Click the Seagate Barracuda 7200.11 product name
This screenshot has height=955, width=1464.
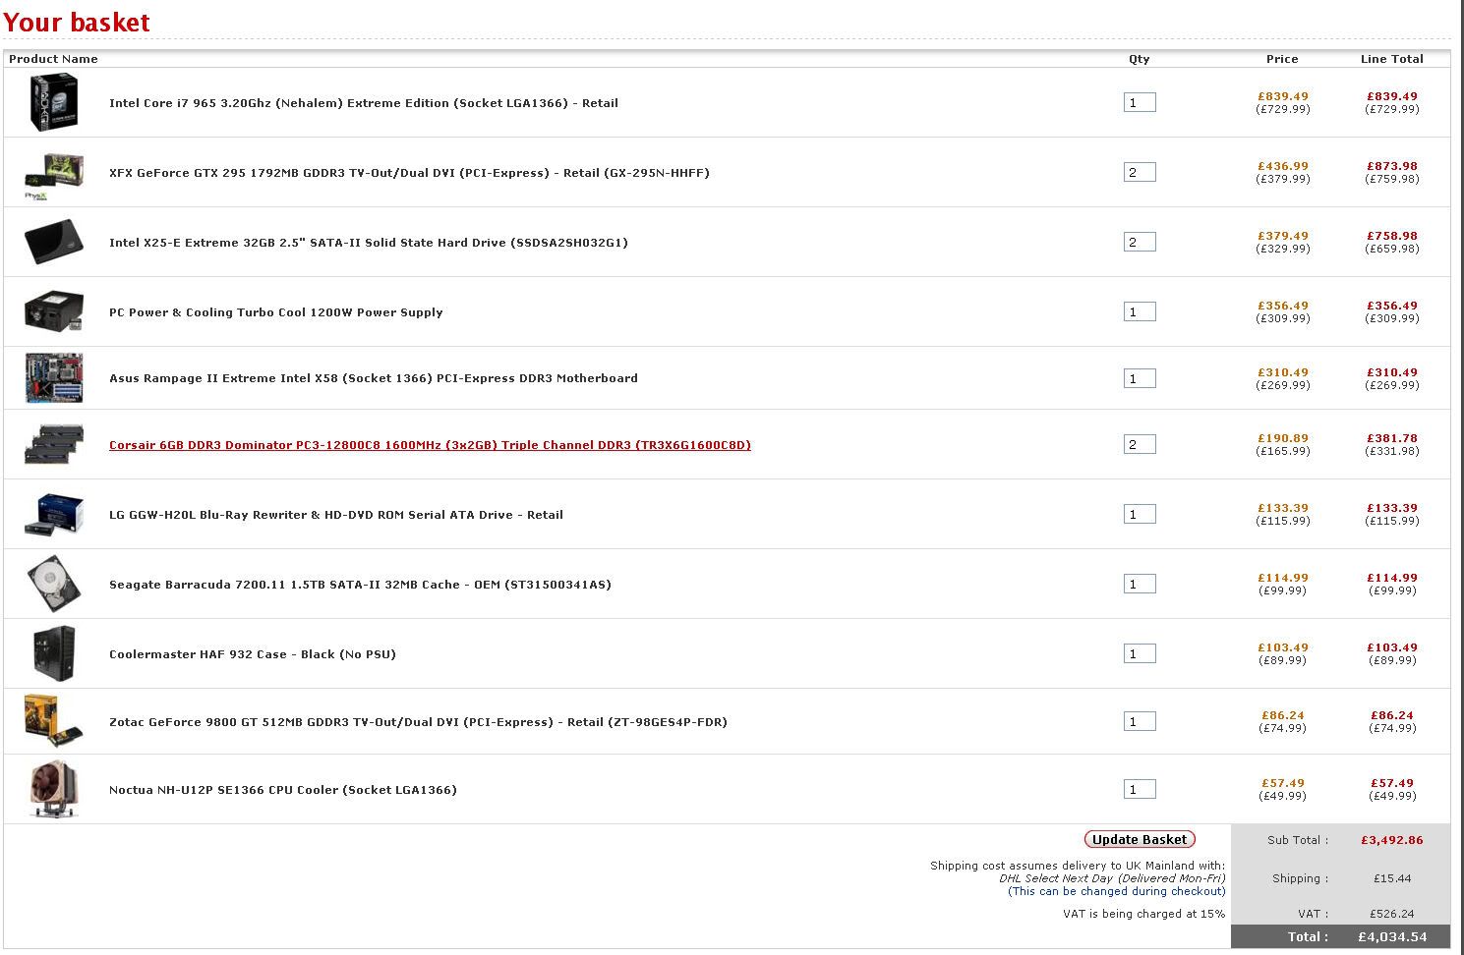coord(360,585)
